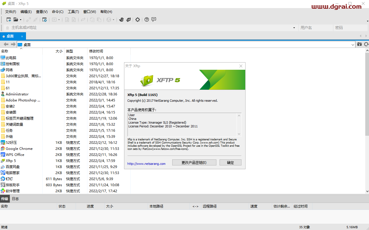Close the 关于 Xftp dialog

pyautogui.click(x=241, y=66)
